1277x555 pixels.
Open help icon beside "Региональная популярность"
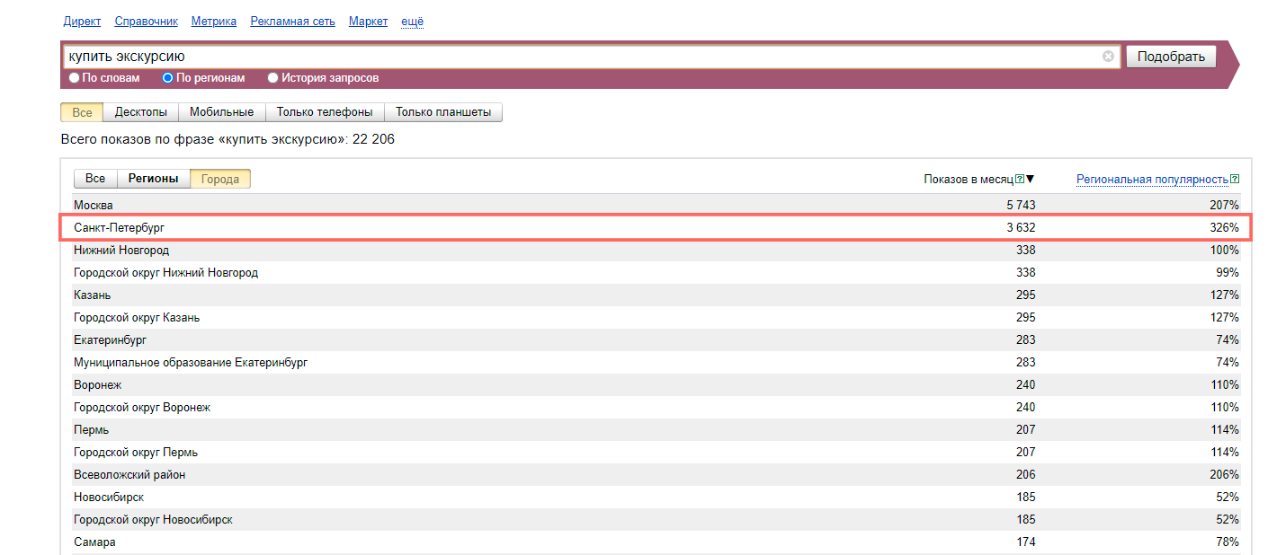[x=1235, y=179]
